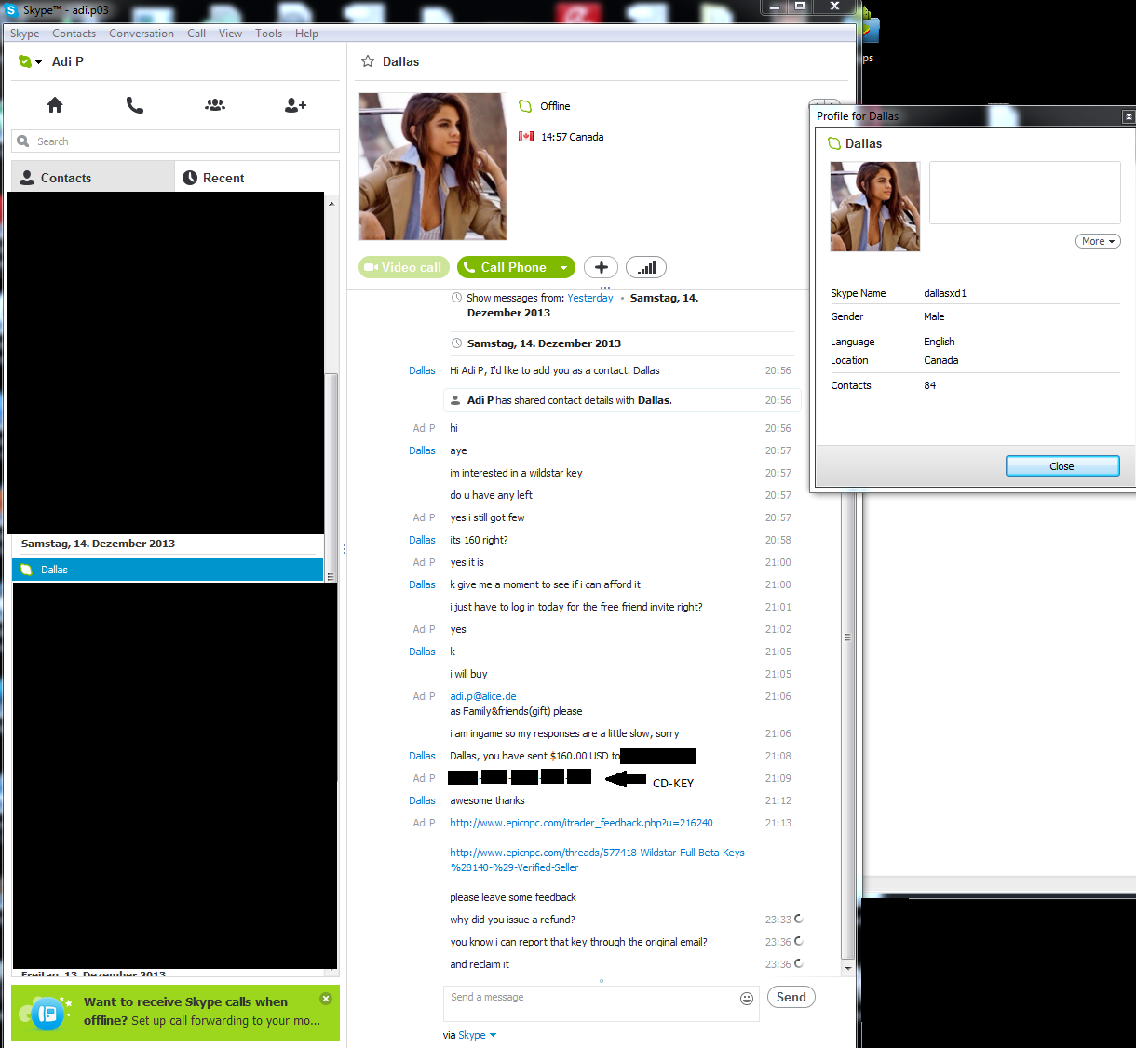Select Dallas in the recent list
Screen dimensions: 1136x1048
(x=168, y=570)
